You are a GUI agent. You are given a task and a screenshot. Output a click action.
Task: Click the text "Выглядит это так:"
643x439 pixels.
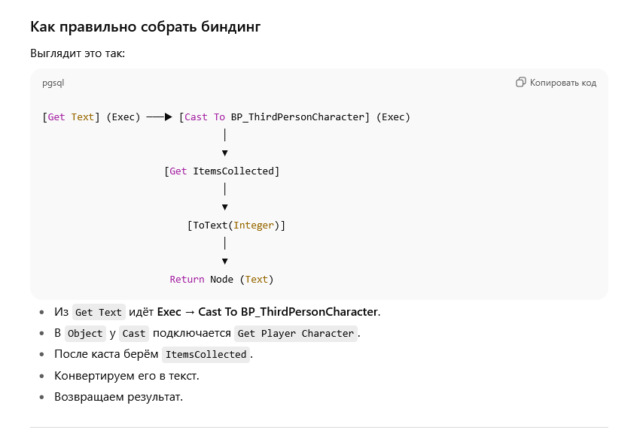(x=78, y=53)
